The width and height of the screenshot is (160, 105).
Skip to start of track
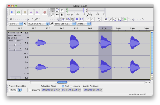pyautogui.click(x=31, y=12)
